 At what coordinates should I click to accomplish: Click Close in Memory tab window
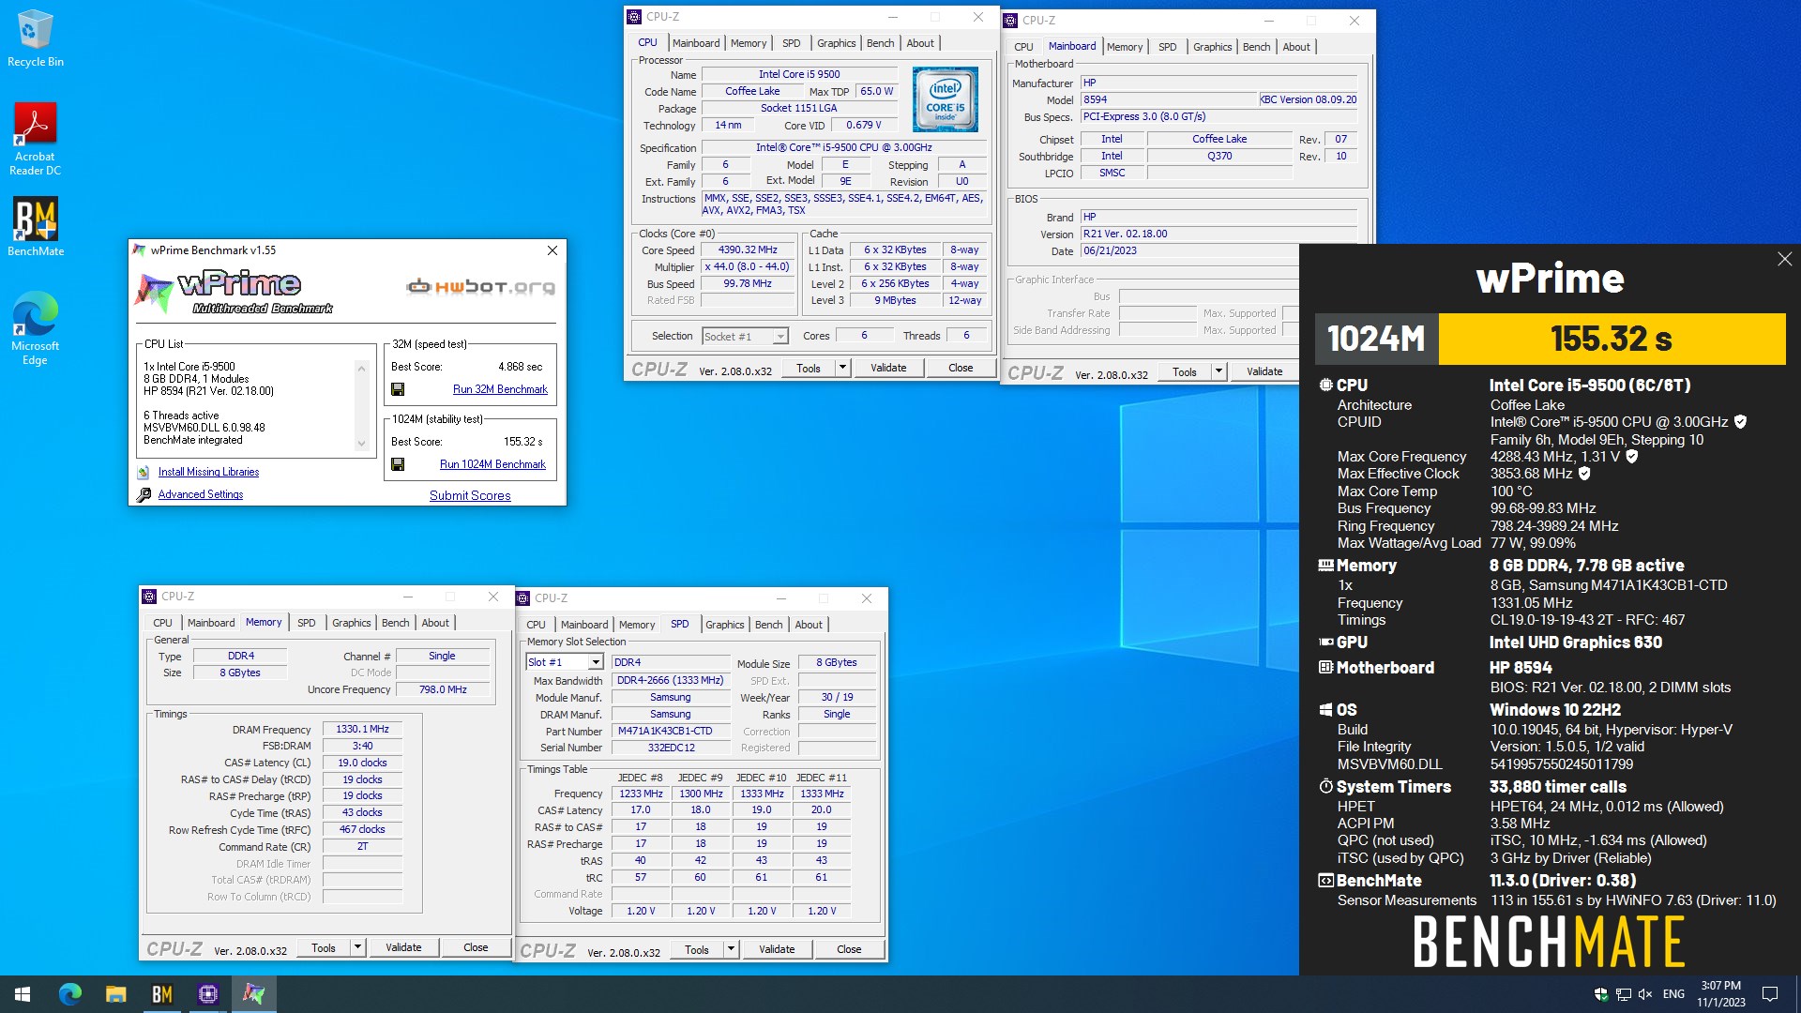[x=476, y=947]
